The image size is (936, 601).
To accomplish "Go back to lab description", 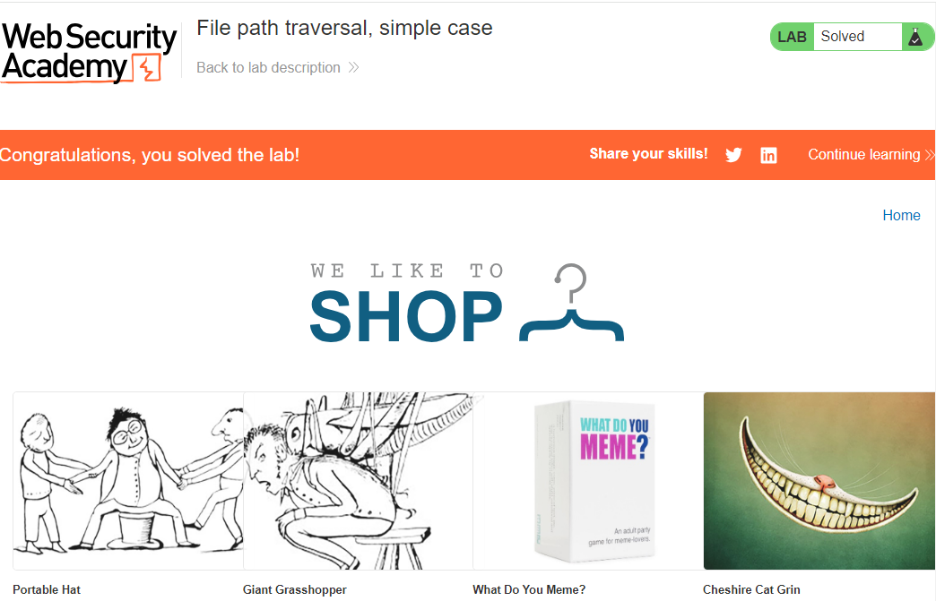I will [x=268, y=67].
